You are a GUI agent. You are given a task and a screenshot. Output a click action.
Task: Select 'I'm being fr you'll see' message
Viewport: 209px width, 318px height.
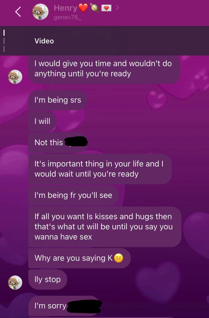tap(73, 195)
